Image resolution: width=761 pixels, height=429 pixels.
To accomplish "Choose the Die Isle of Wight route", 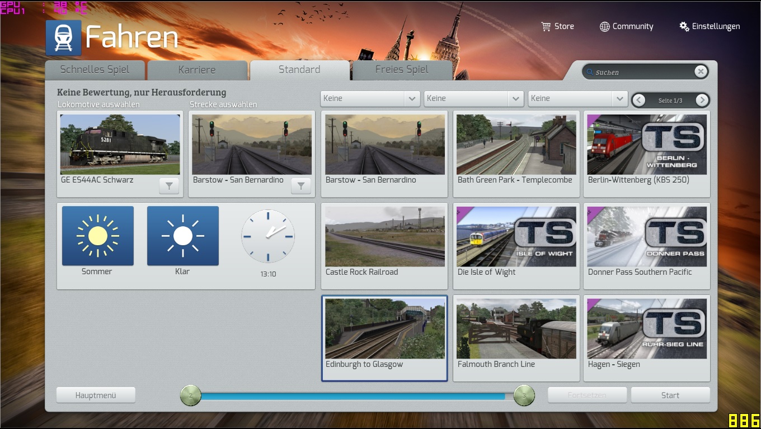I will tap(516, 246).
